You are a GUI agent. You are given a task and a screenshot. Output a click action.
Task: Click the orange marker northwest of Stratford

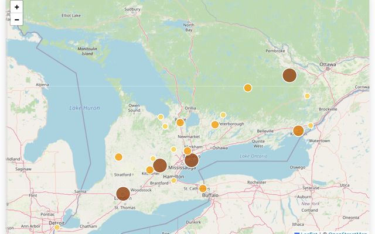tap(118, 157)
